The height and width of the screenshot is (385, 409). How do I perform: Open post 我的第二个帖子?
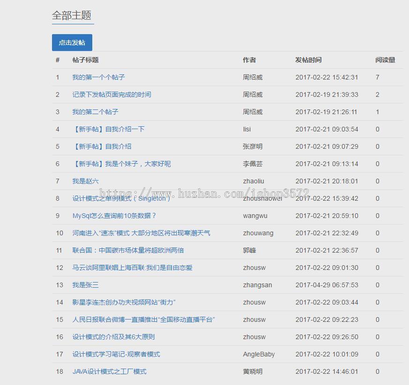coord(95,112)
